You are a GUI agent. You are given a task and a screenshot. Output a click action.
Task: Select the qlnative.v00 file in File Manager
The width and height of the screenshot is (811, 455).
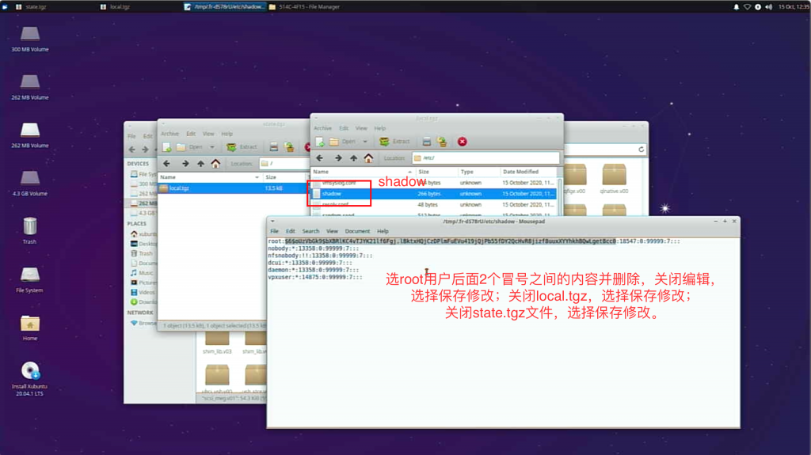[614, 179]
